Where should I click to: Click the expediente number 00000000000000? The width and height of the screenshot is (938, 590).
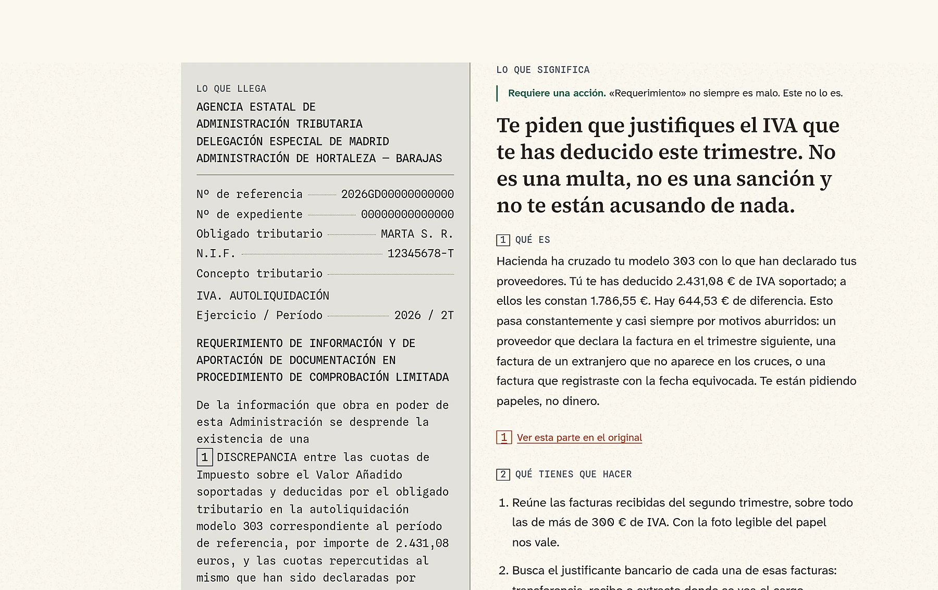coord(408,214)
